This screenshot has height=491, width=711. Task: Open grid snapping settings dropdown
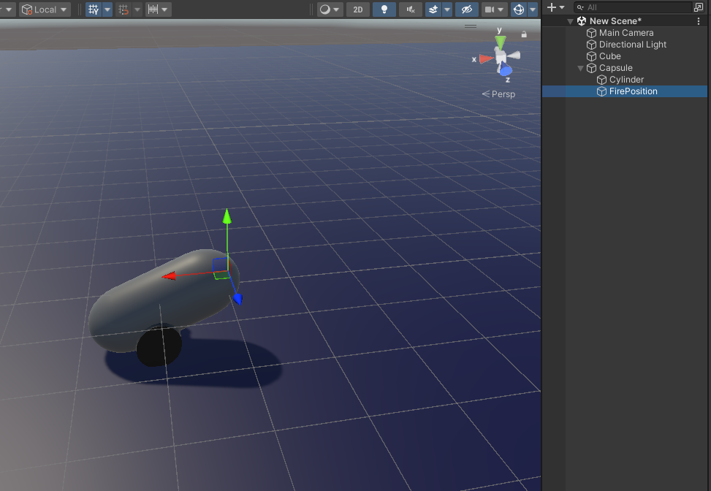[137, 9]
